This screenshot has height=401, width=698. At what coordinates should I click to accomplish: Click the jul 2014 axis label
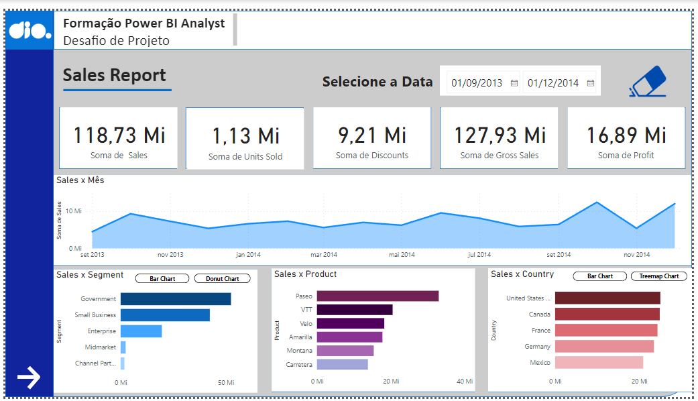coord(479,255)
